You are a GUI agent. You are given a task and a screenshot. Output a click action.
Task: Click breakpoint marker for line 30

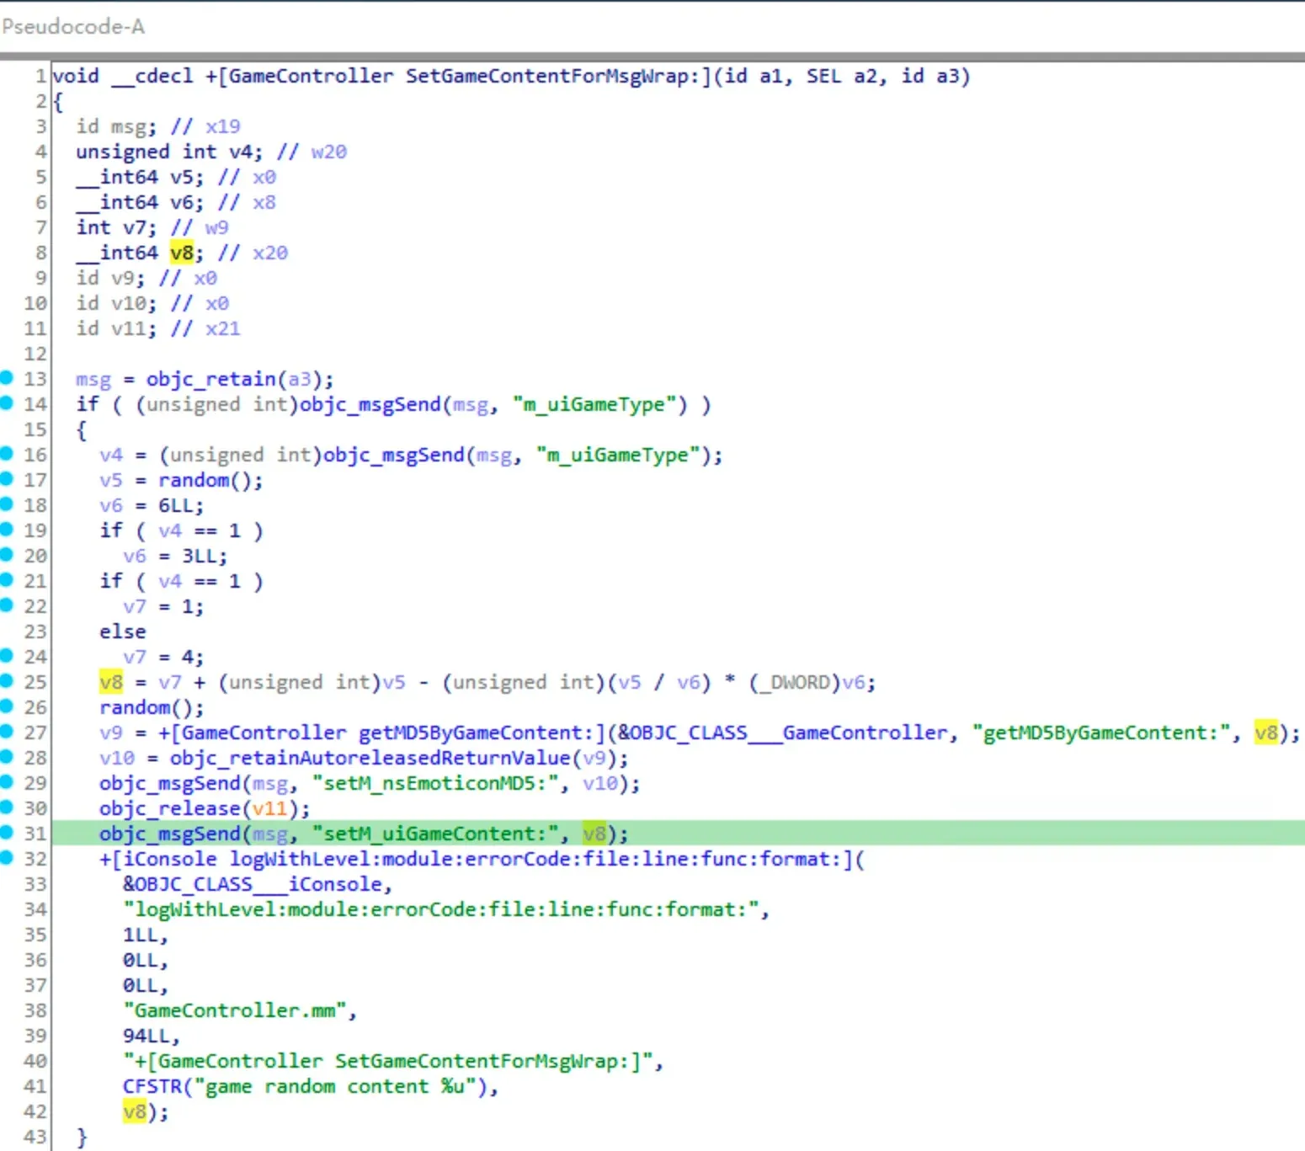(7, 807)
